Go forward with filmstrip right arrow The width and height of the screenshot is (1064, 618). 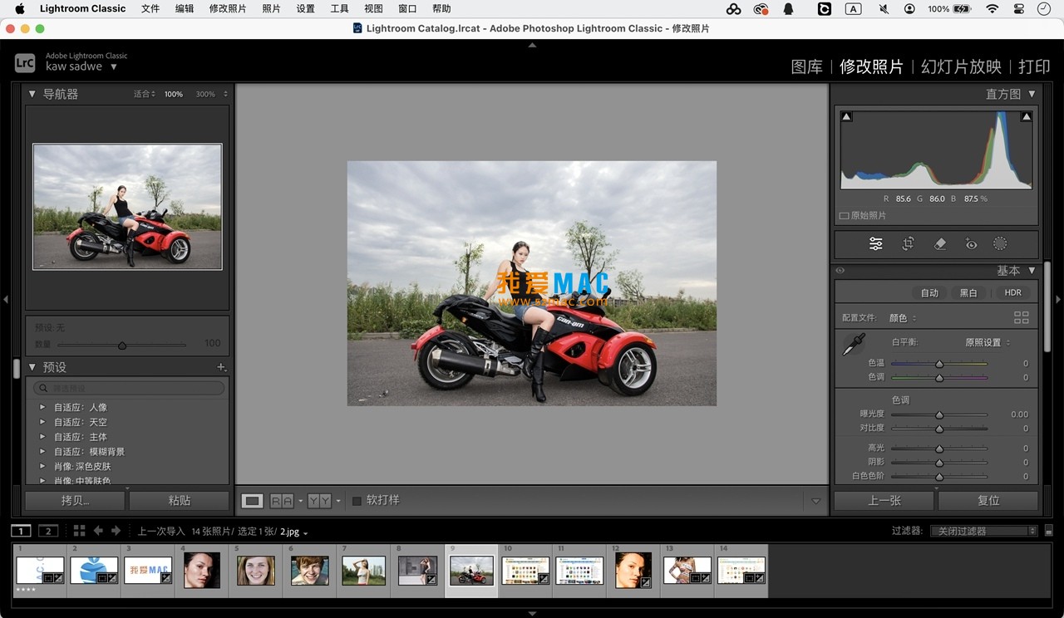116,531
